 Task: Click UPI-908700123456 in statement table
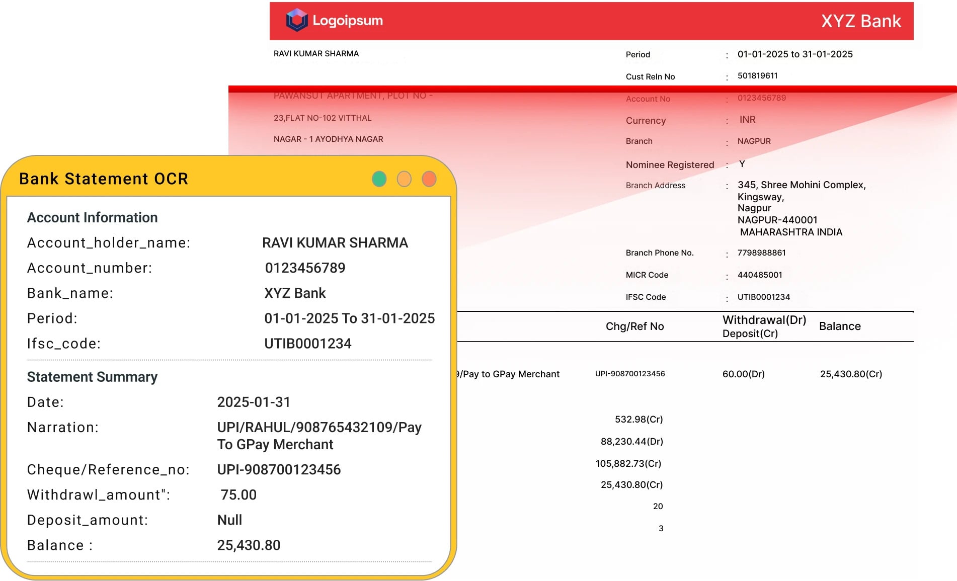[x=630, y=373]
